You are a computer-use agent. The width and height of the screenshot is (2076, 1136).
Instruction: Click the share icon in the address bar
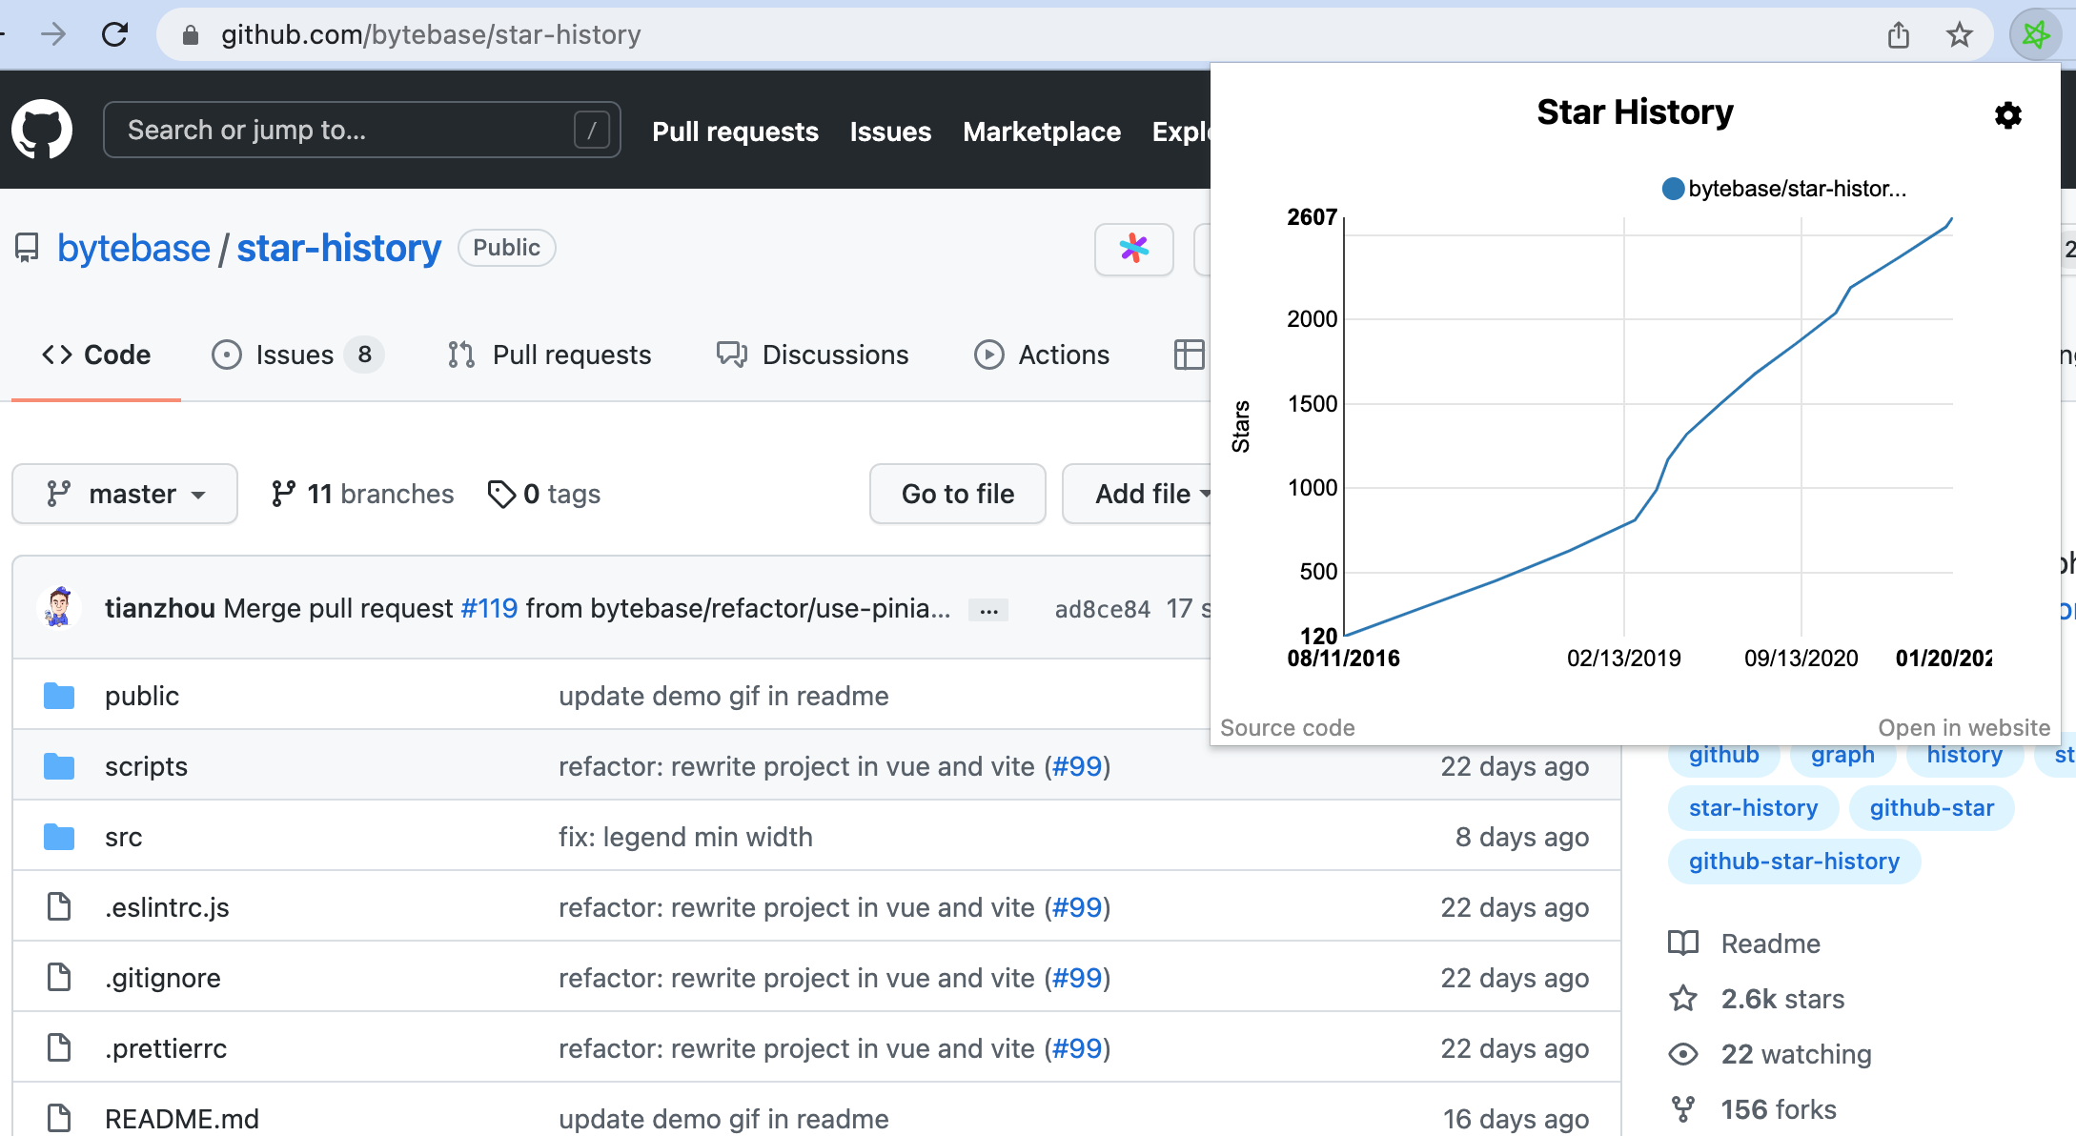[x=1898, y=34]
